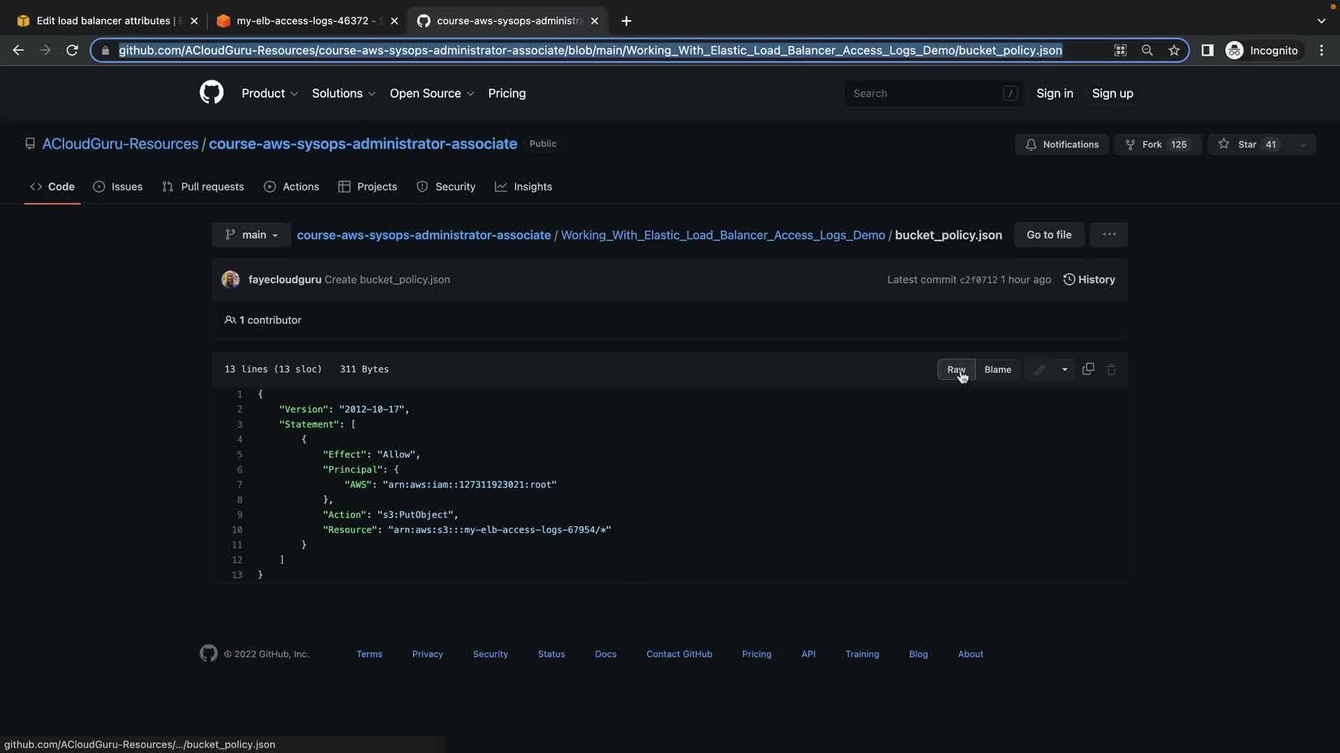The width and height of the screenshot is (1340, 753).
Task: Open edit options dropdown caret beside pencil
Action: pyautogui.click(x=1064, y=370)
